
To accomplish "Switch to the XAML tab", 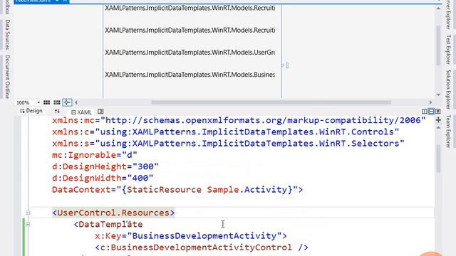I will click(81, 112).
